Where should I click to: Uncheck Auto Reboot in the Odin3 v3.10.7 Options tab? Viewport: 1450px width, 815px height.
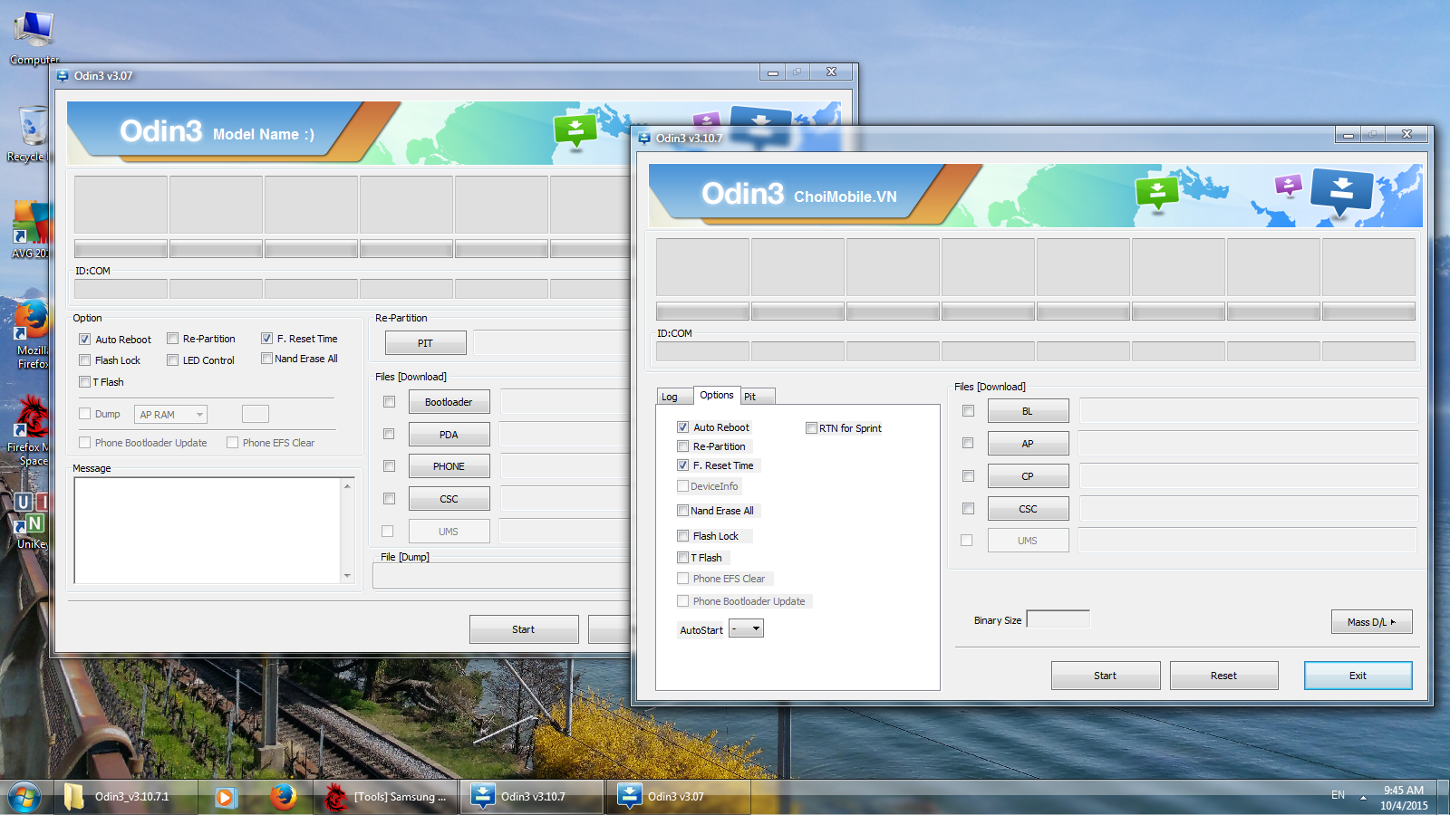(683, 427)
